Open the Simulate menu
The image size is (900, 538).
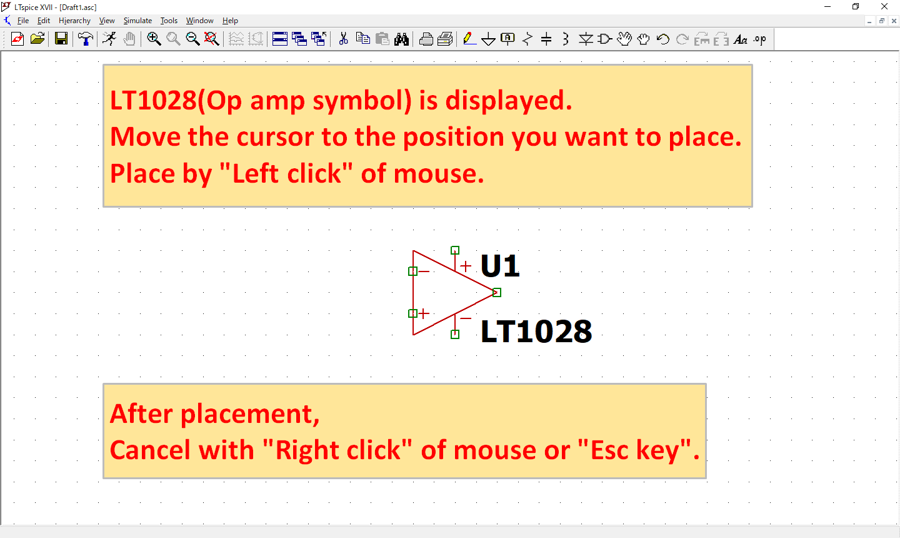[x=137, y=20]
